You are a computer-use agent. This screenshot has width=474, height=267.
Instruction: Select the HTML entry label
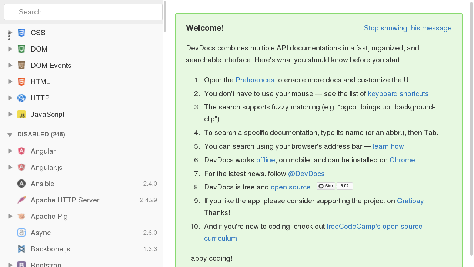pos(40,82)
